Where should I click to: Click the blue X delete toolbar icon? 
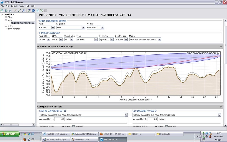pos(24,11)
